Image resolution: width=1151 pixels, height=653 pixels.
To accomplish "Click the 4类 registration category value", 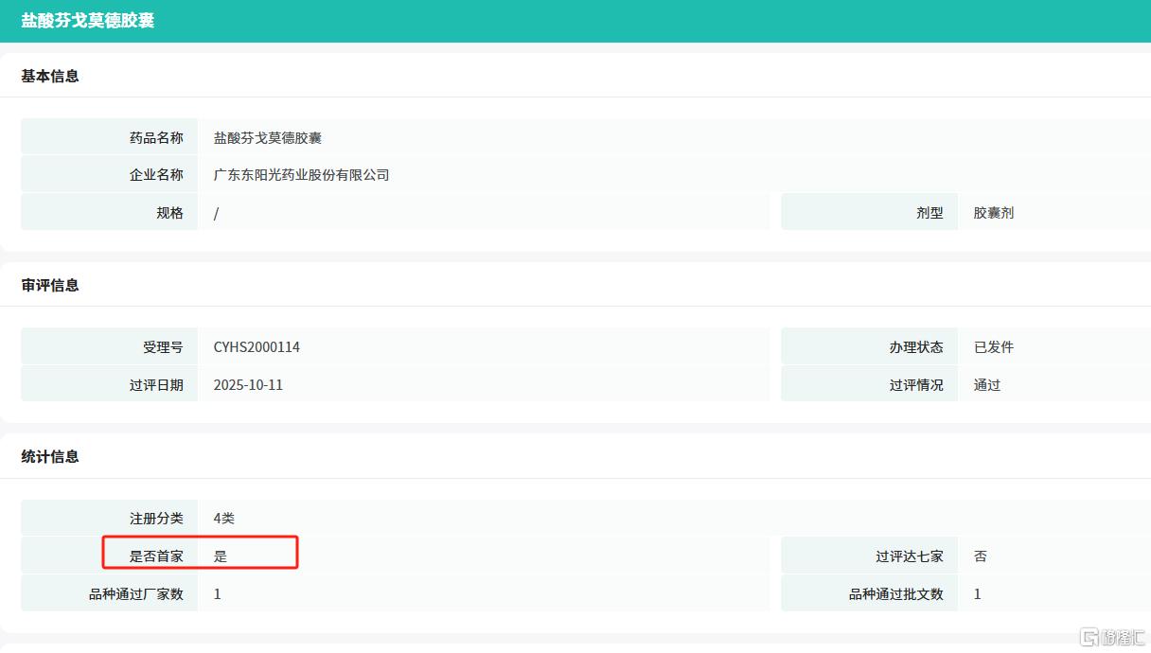I will pyautogui.click(x=224, y=518).
